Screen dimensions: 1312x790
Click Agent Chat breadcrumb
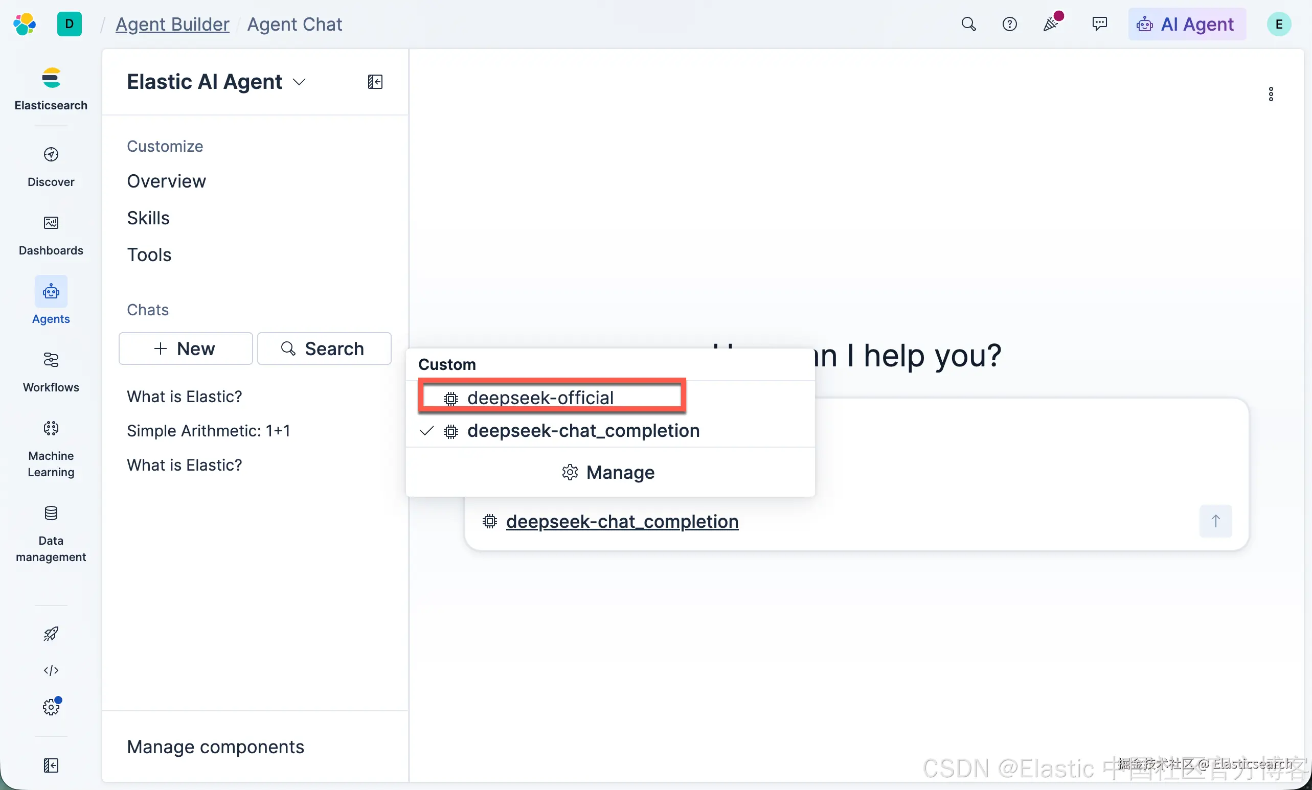295,24
